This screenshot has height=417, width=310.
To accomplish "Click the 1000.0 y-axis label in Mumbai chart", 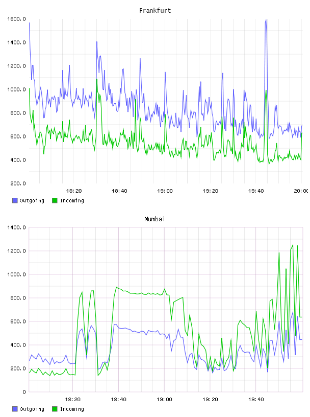I will click(16, 274).
